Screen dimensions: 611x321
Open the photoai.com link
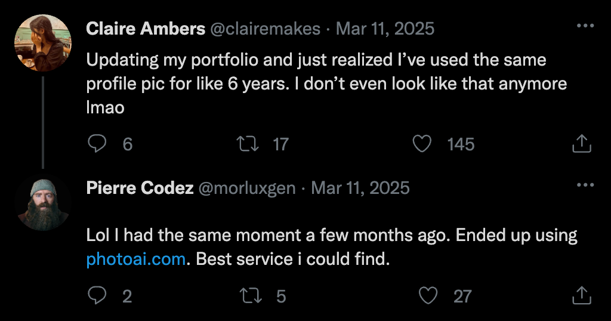pos(136,260)
